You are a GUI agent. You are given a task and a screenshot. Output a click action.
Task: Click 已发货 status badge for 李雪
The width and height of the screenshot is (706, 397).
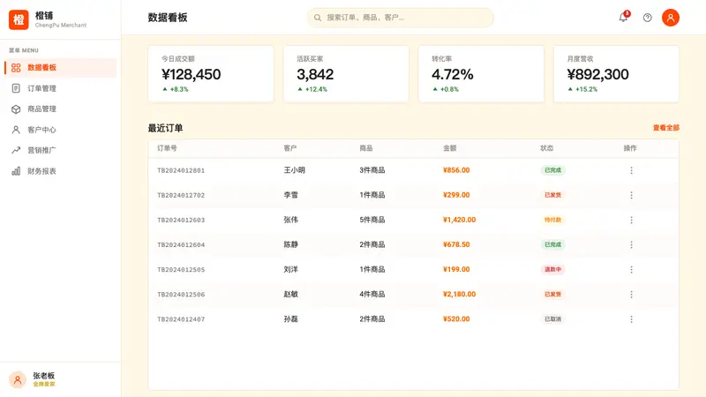coord(553,195)
